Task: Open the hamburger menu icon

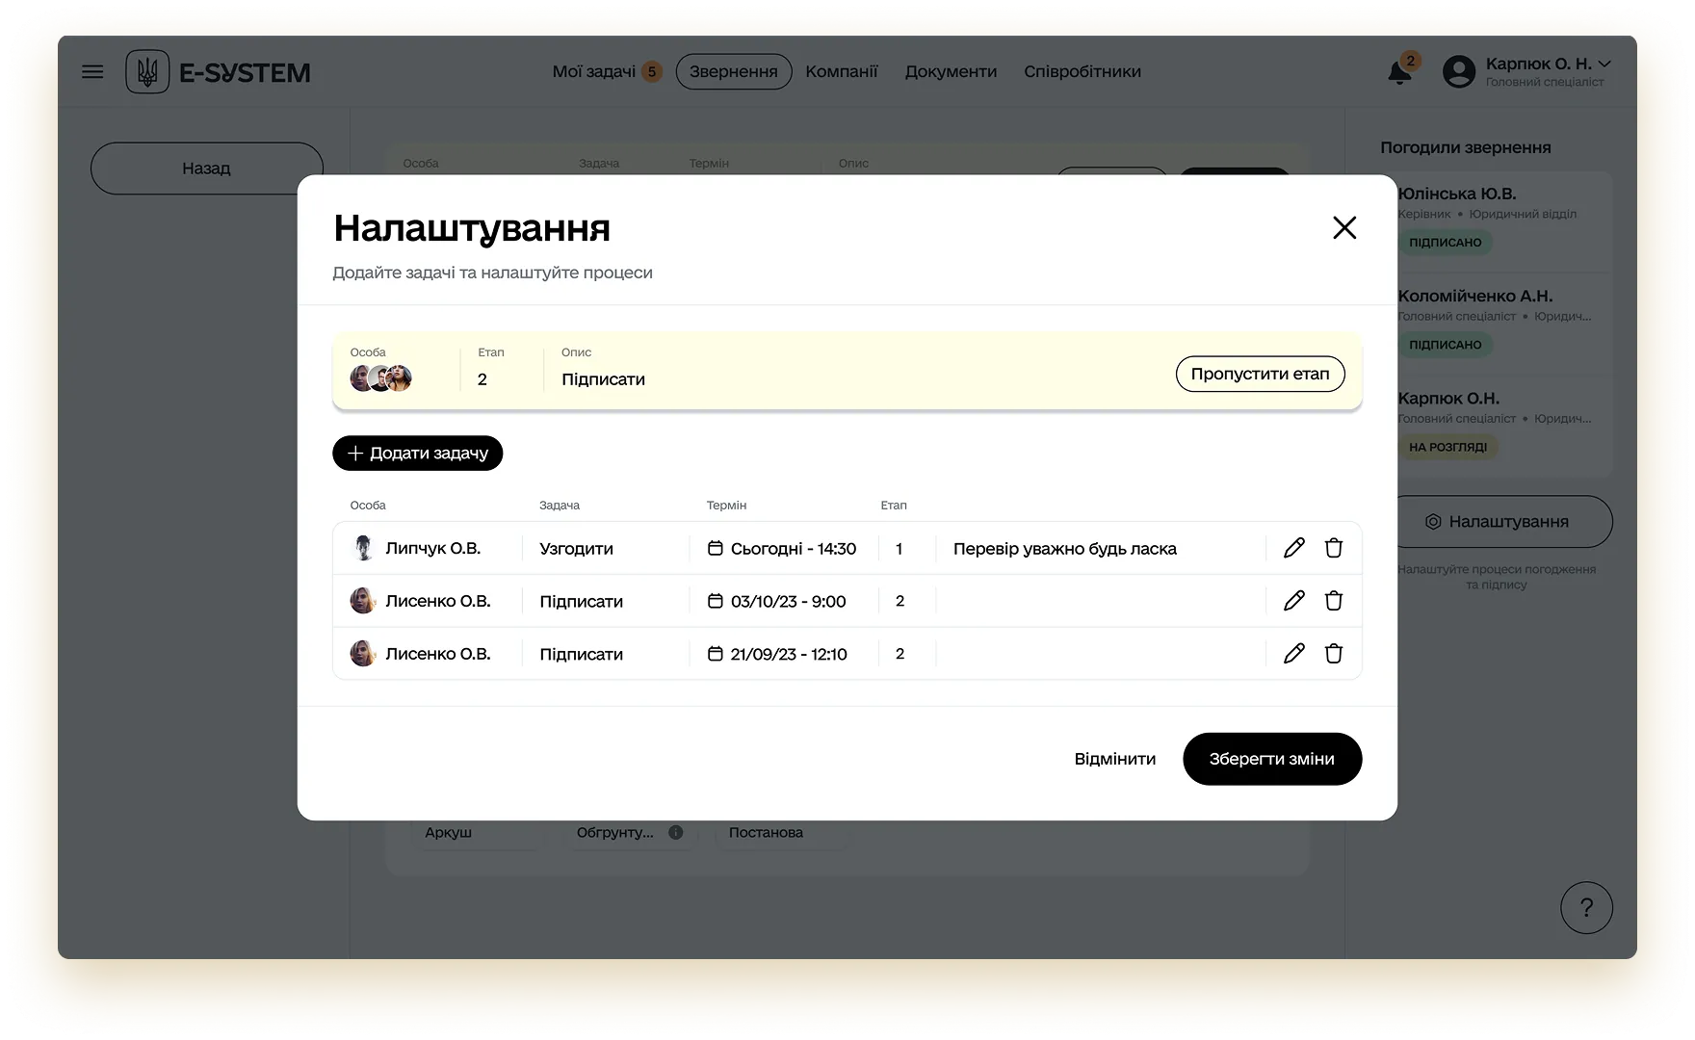Action: pyautogui.click(x=92, y=71)
